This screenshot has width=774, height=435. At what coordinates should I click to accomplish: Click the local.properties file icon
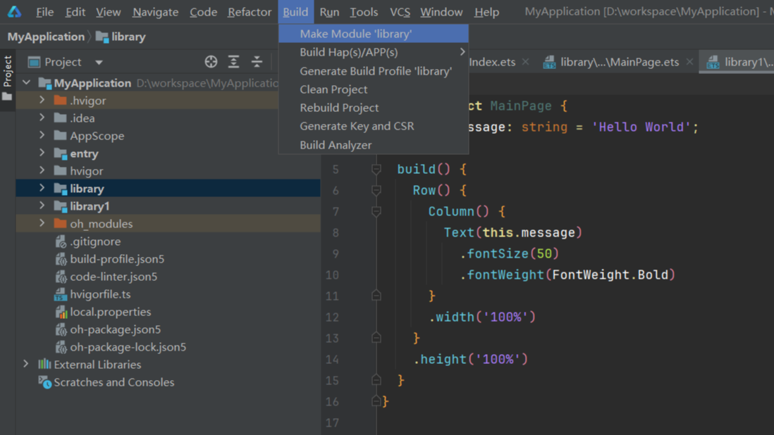click(61, 312)
